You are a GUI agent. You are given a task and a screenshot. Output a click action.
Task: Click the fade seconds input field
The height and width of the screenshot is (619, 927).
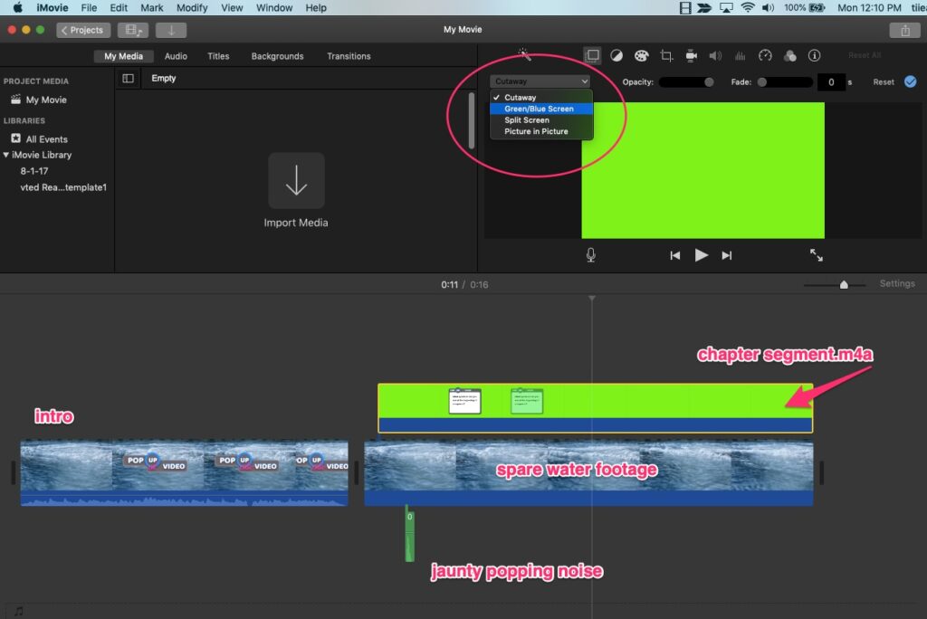[x=831, y=82]
